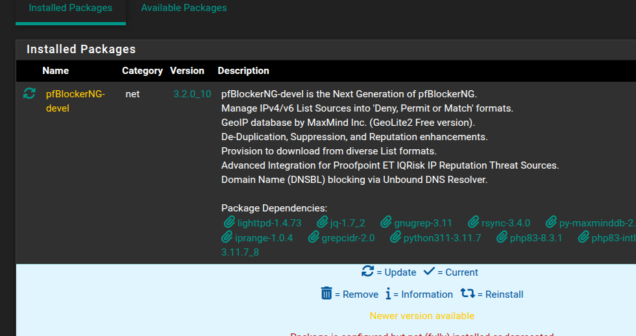Click the Information legend icon
636x336 pixels.
pyautogui.click(x=388, y=293)
